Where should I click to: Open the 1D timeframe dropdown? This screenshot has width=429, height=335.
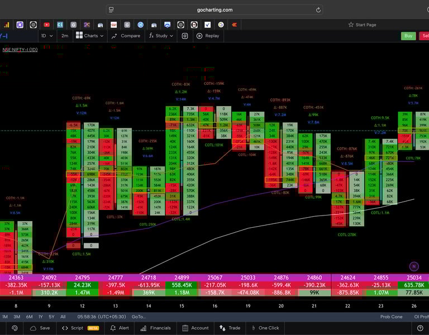47,36
